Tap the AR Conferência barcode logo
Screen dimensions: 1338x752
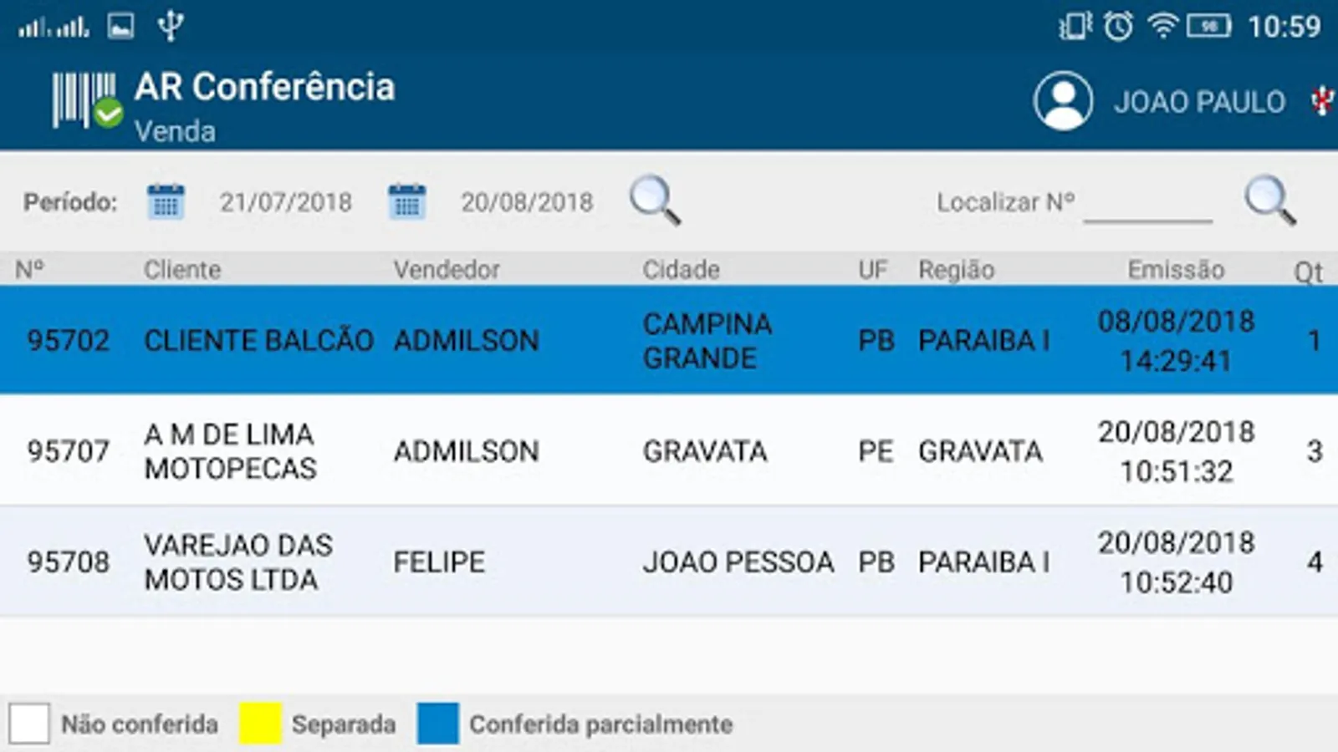click(x=87, y=101)
